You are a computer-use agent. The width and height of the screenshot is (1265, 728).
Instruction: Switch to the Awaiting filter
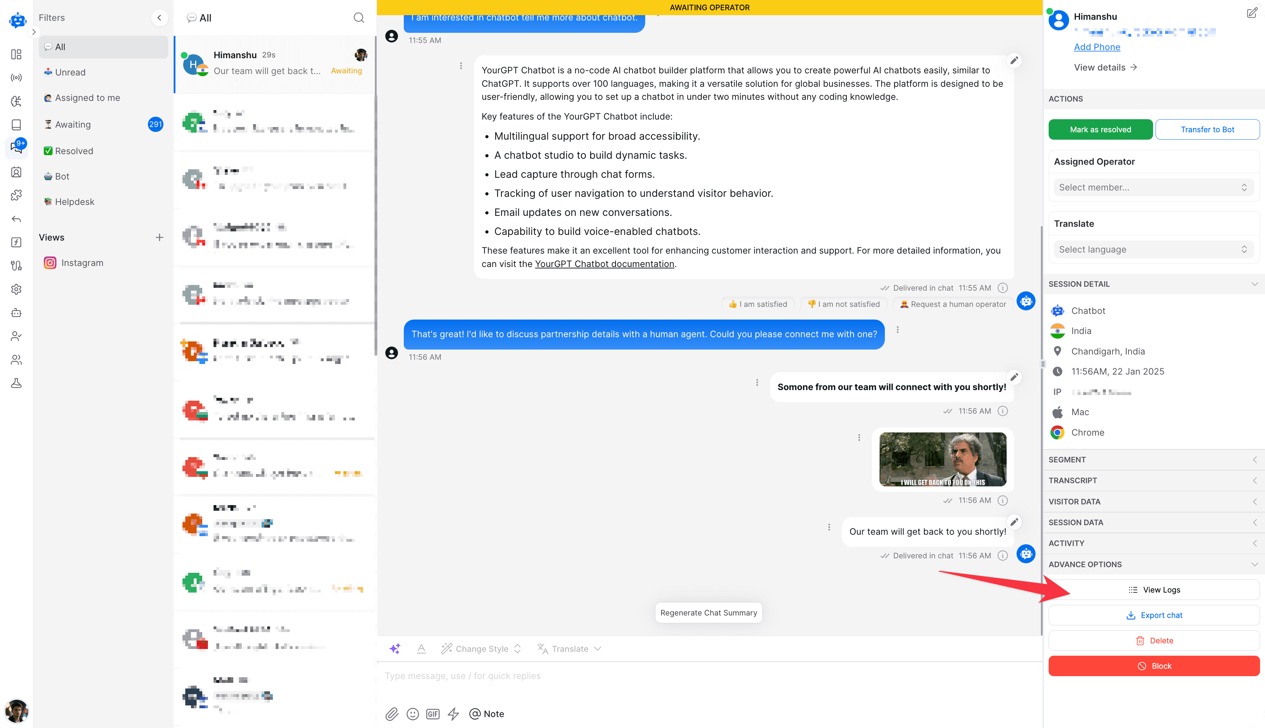(72, 124)
